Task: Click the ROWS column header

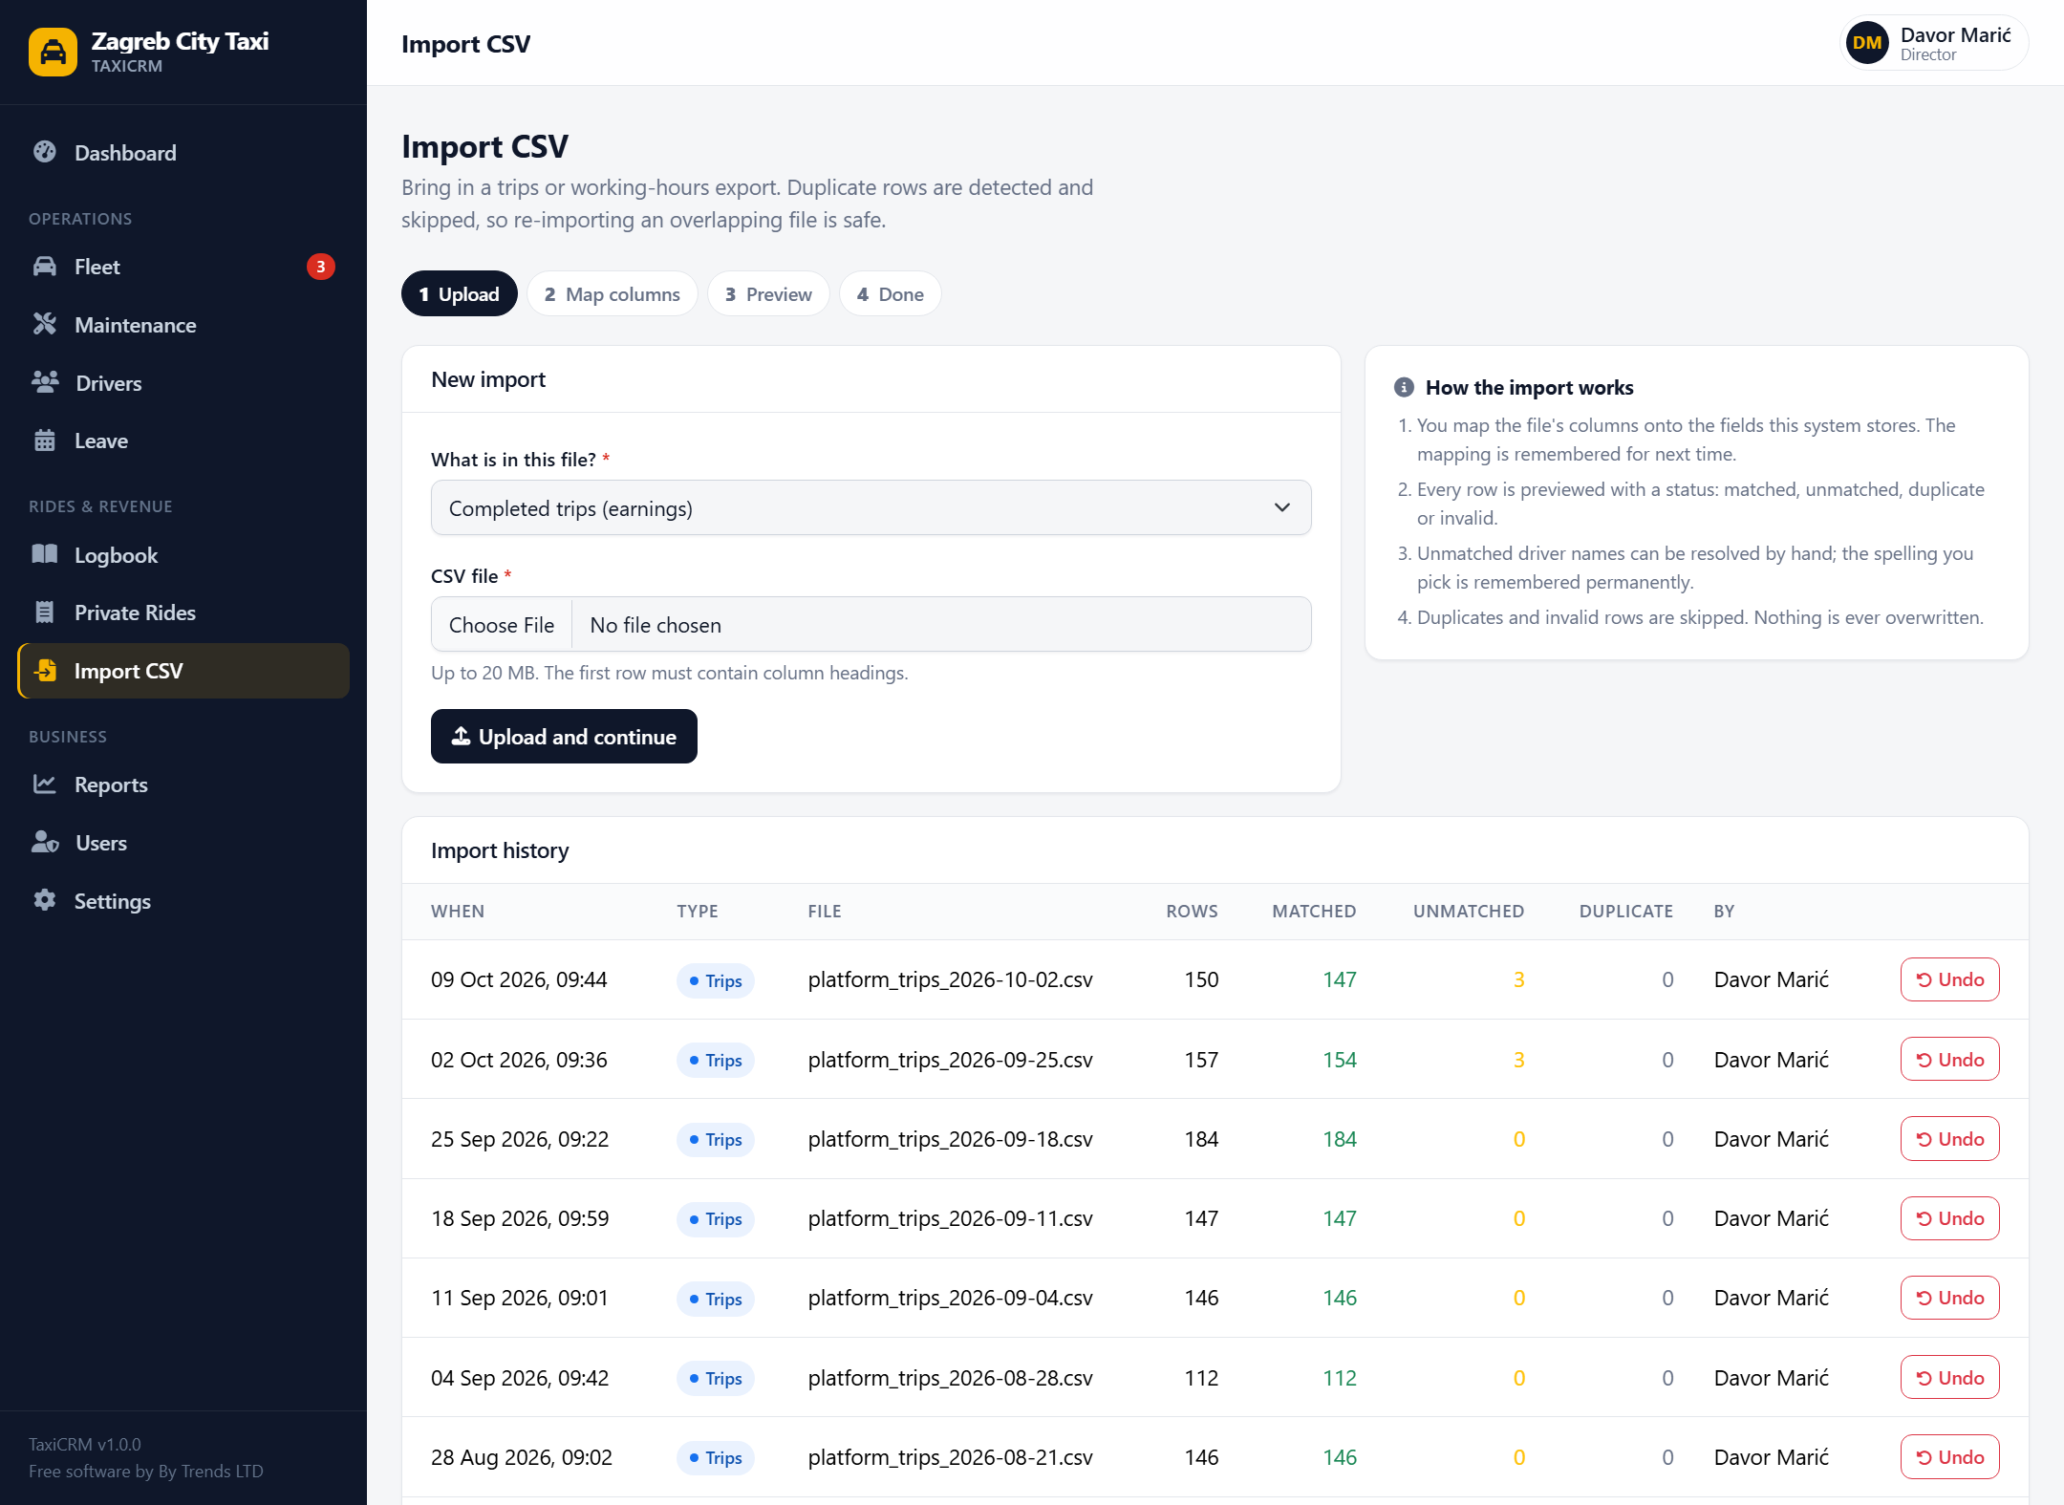Action: coord(1192,911)
